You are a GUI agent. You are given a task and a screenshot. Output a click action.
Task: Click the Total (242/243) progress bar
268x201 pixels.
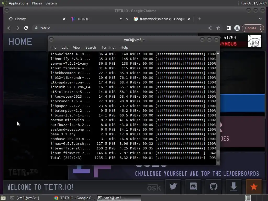pos(180,158)
